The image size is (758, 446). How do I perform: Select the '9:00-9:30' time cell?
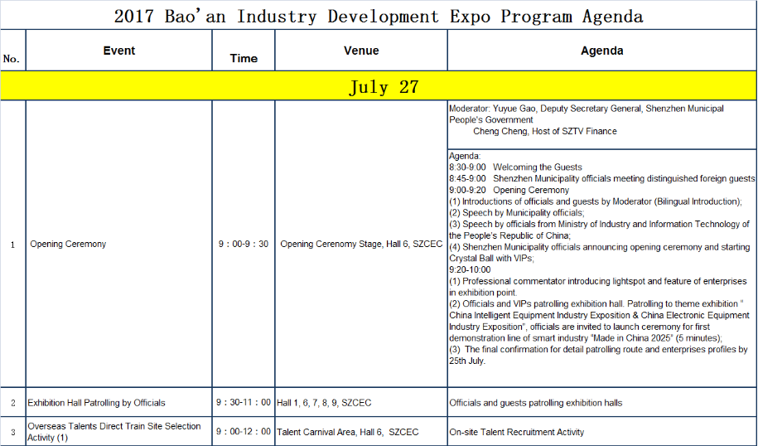click(244, 244)
